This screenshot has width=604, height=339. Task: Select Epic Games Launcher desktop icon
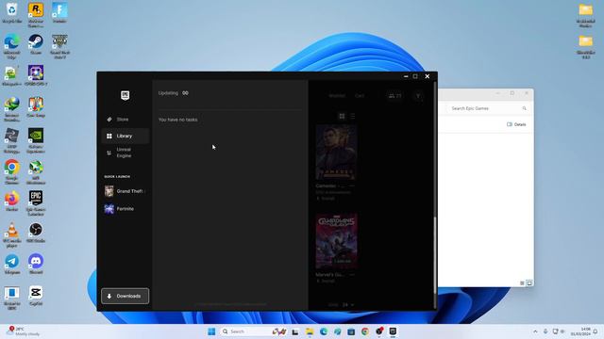coord(36,203)
